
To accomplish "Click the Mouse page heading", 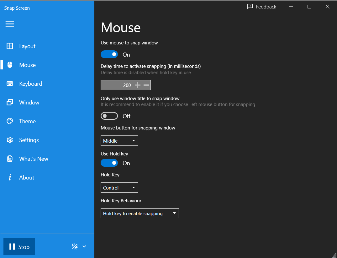I will (x=121, y=28).
